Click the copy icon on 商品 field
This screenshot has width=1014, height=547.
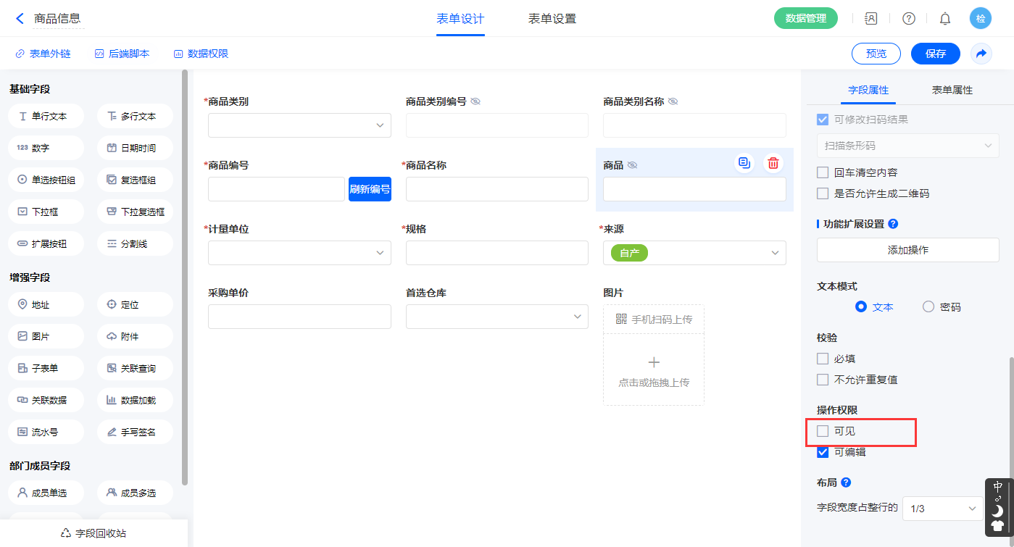tap(744, 163)
